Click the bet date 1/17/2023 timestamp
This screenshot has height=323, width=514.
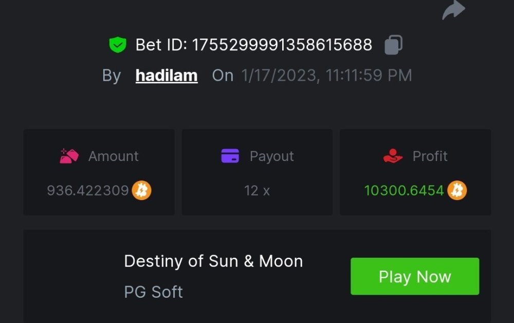326,76
